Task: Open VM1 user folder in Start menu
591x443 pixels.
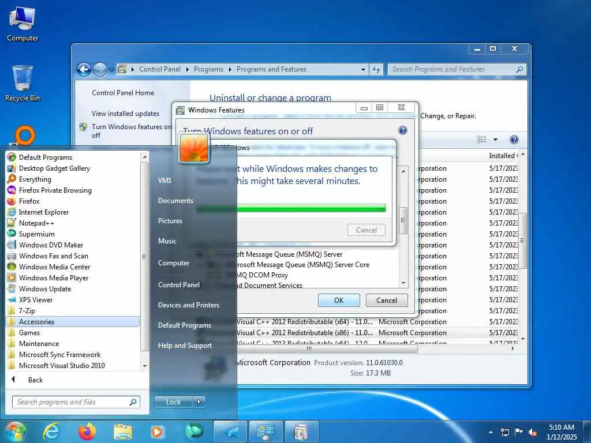Action: coord(164,181)
